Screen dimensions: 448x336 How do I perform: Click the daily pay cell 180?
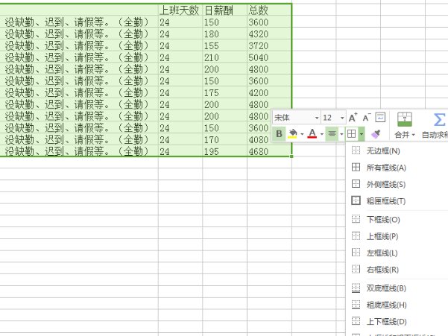tap(224, 34)
